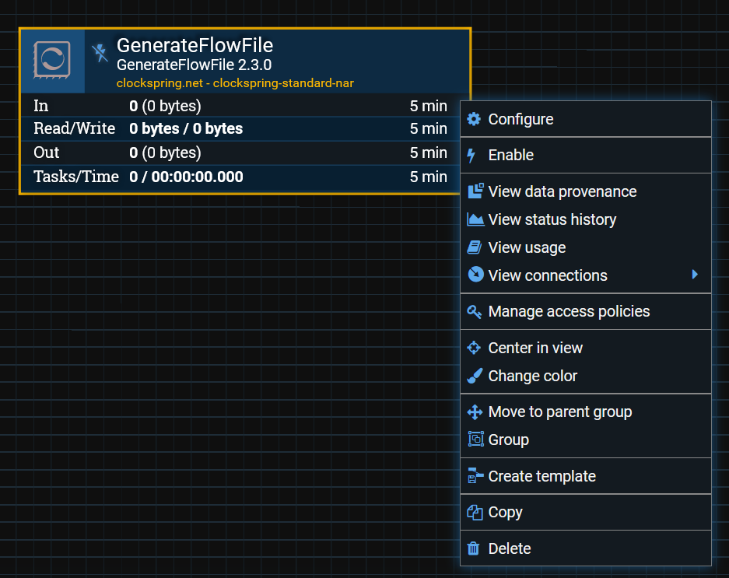The image size is (729, 578).
Task: Choose the Group menu entry
Action: point(586,440)
